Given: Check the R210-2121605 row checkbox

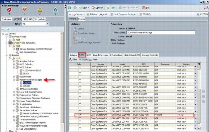Looking at the screenshot, I should click(80, 70).
